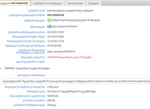This screenshot has height=109, width=150.
Task: Click the bid step value 500.00 GEL
Action: click(53, 96)
